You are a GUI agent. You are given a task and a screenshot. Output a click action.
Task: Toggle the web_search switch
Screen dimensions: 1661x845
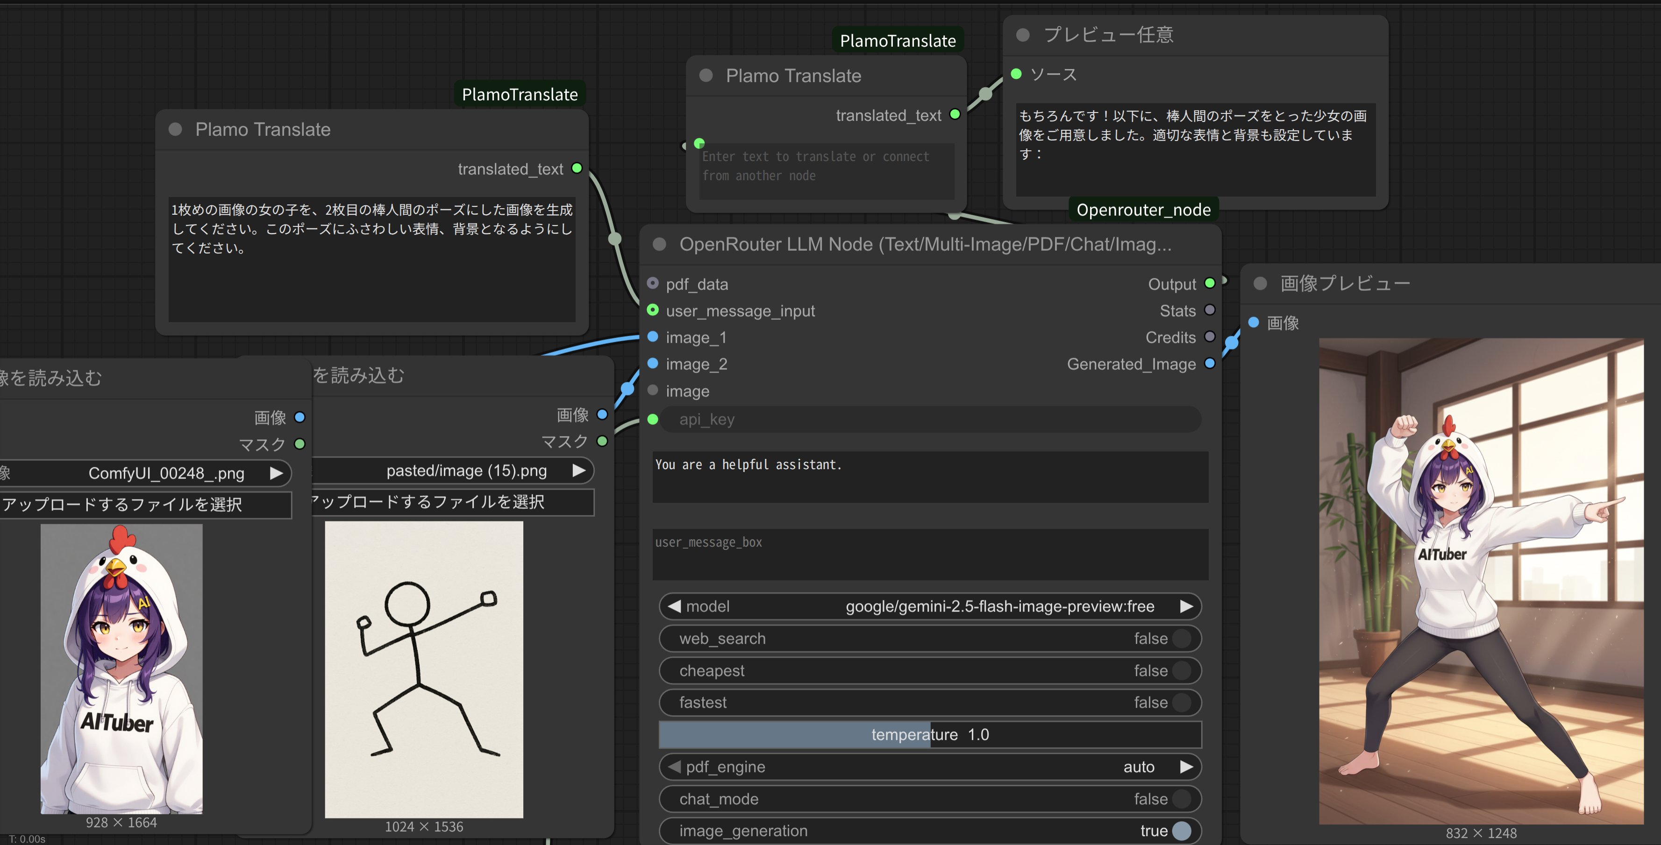(1181, 638)
